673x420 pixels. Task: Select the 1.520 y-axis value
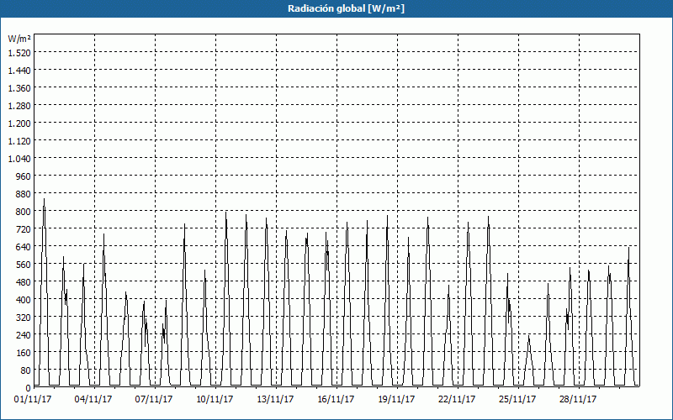(19, 52)
